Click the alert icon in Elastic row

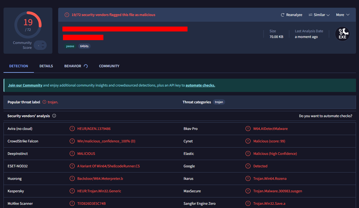tap(248, 153)
